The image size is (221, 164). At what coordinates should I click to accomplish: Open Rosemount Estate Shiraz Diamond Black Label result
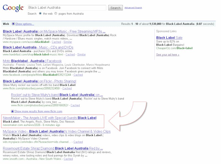click(x=53, y=148)
